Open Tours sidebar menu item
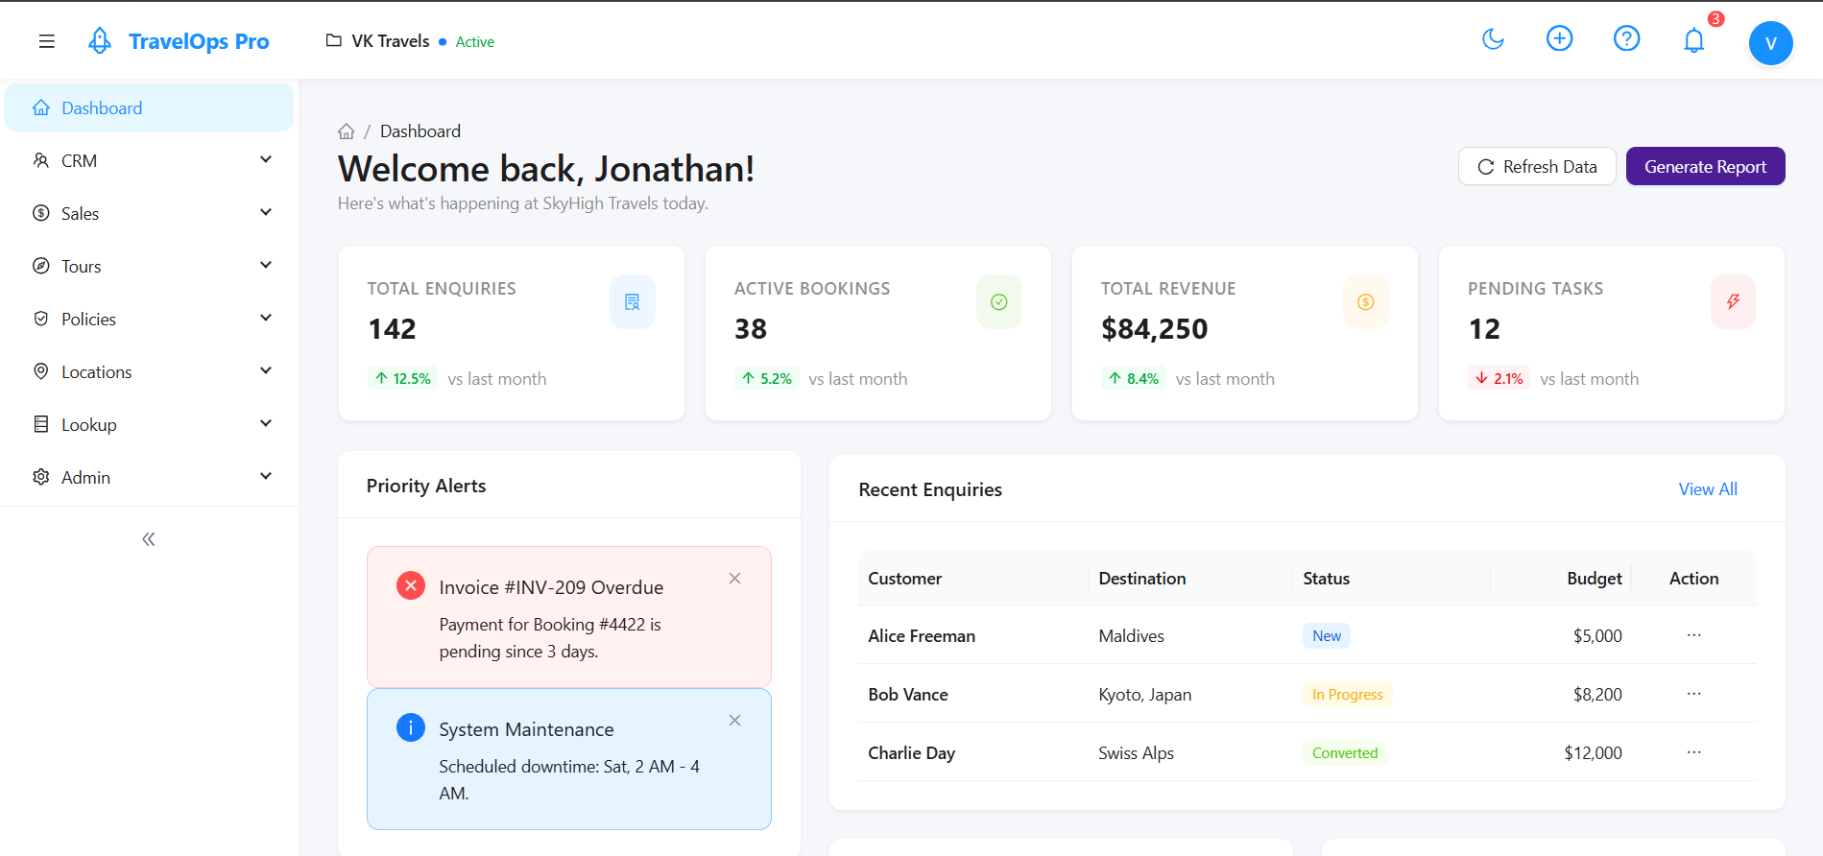This screenshot has height=856, width=1823. tap(149, 266)
